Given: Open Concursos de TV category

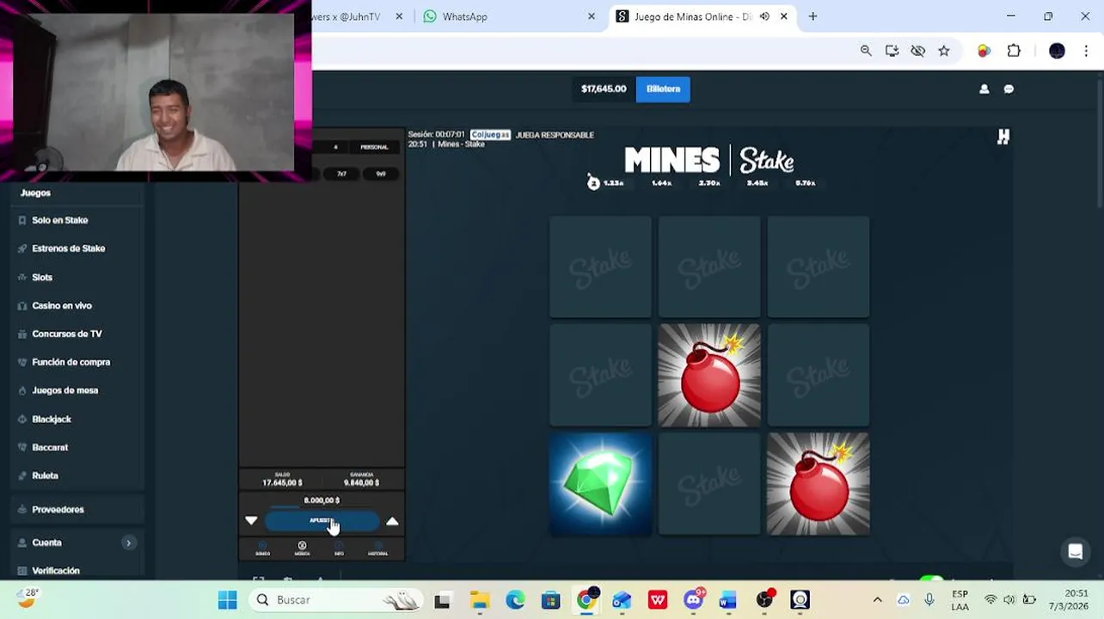Looking at the screenshot, I should pos(66,334).
